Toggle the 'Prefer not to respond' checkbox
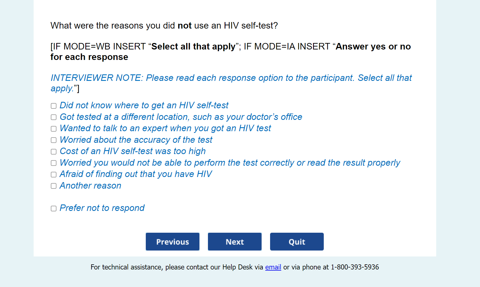This screenshot has width=480, height=287. click(x=54, y=209)
